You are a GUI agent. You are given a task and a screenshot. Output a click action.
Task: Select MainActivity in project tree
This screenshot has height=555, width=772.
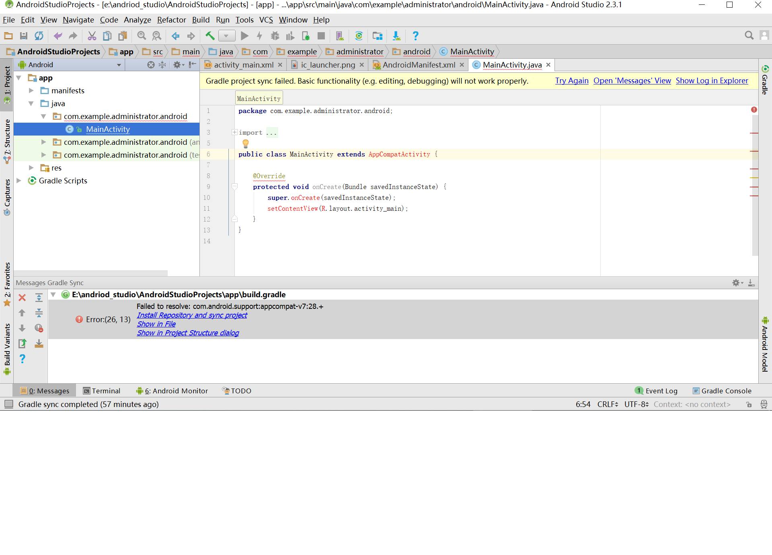tap(107, 129)
